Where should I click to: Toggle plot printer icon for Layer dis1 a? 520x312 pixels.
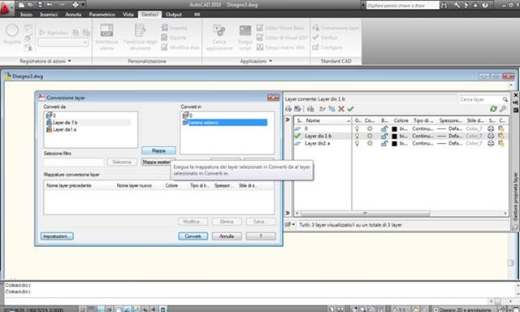[x=491, y=143]
